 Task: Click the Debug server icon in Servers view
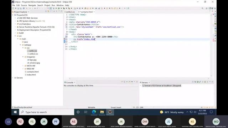pyautogui.click(x=195, y=82)
